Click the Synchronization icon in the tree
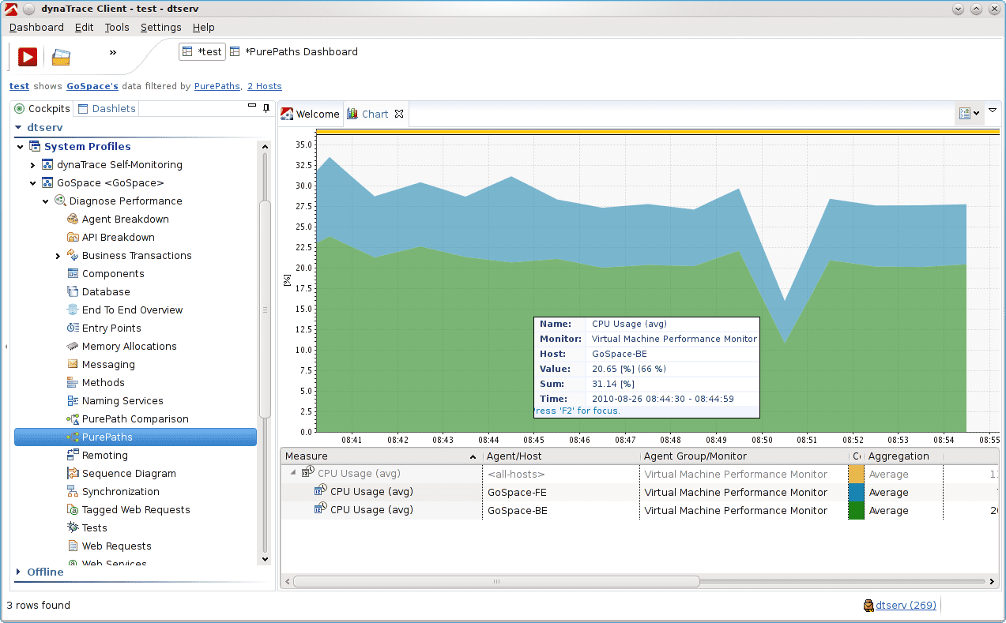Image resolution: width=1006 pixels, height=623 pixels. tap(73, 491)
